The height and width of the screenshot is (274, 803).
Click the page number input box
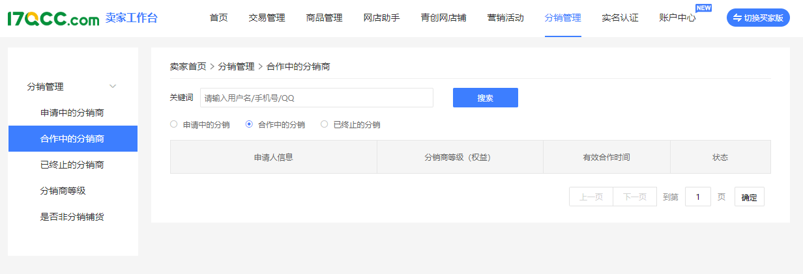697,197
